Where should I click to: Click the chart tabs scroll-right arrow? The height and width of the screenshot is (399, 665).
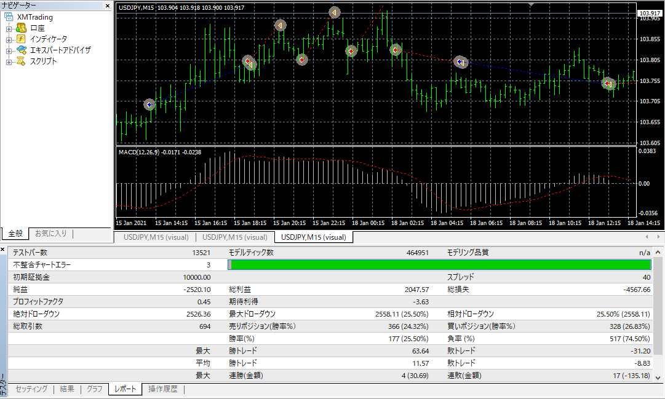(x=658, y=237)
